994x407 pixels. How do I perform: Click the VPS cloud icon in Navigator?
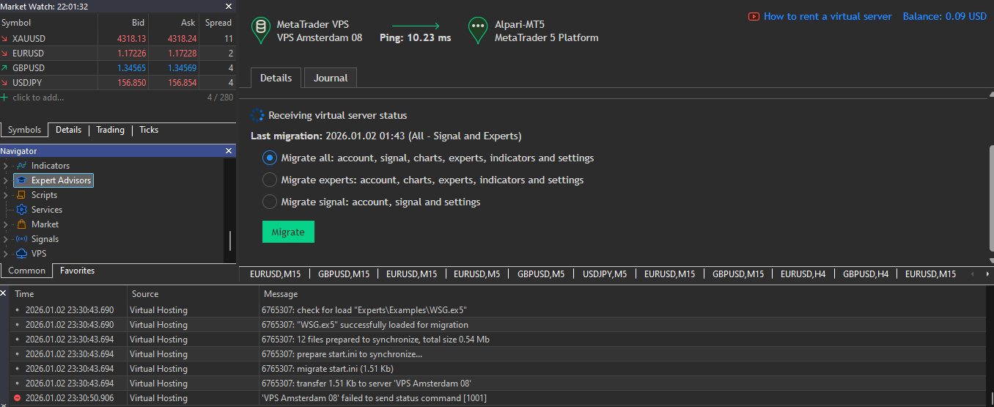[21, 254]
